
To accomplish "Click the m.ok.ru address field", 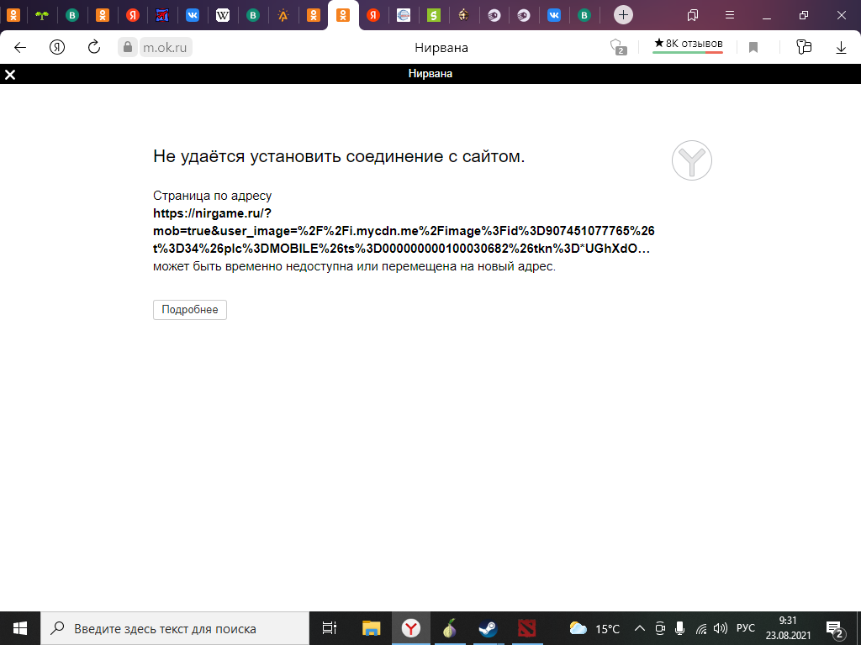I will pos(164,48).
